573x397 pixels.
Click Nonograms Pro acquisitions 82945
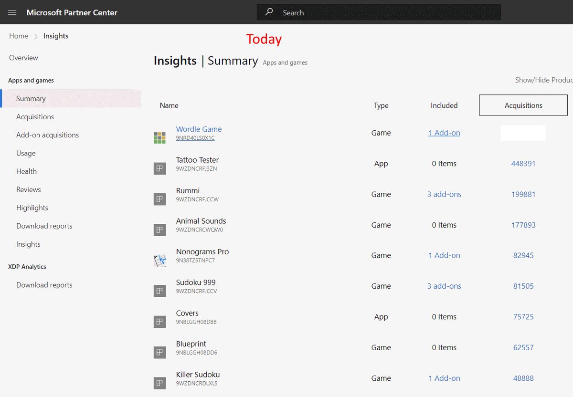point(523,255)
